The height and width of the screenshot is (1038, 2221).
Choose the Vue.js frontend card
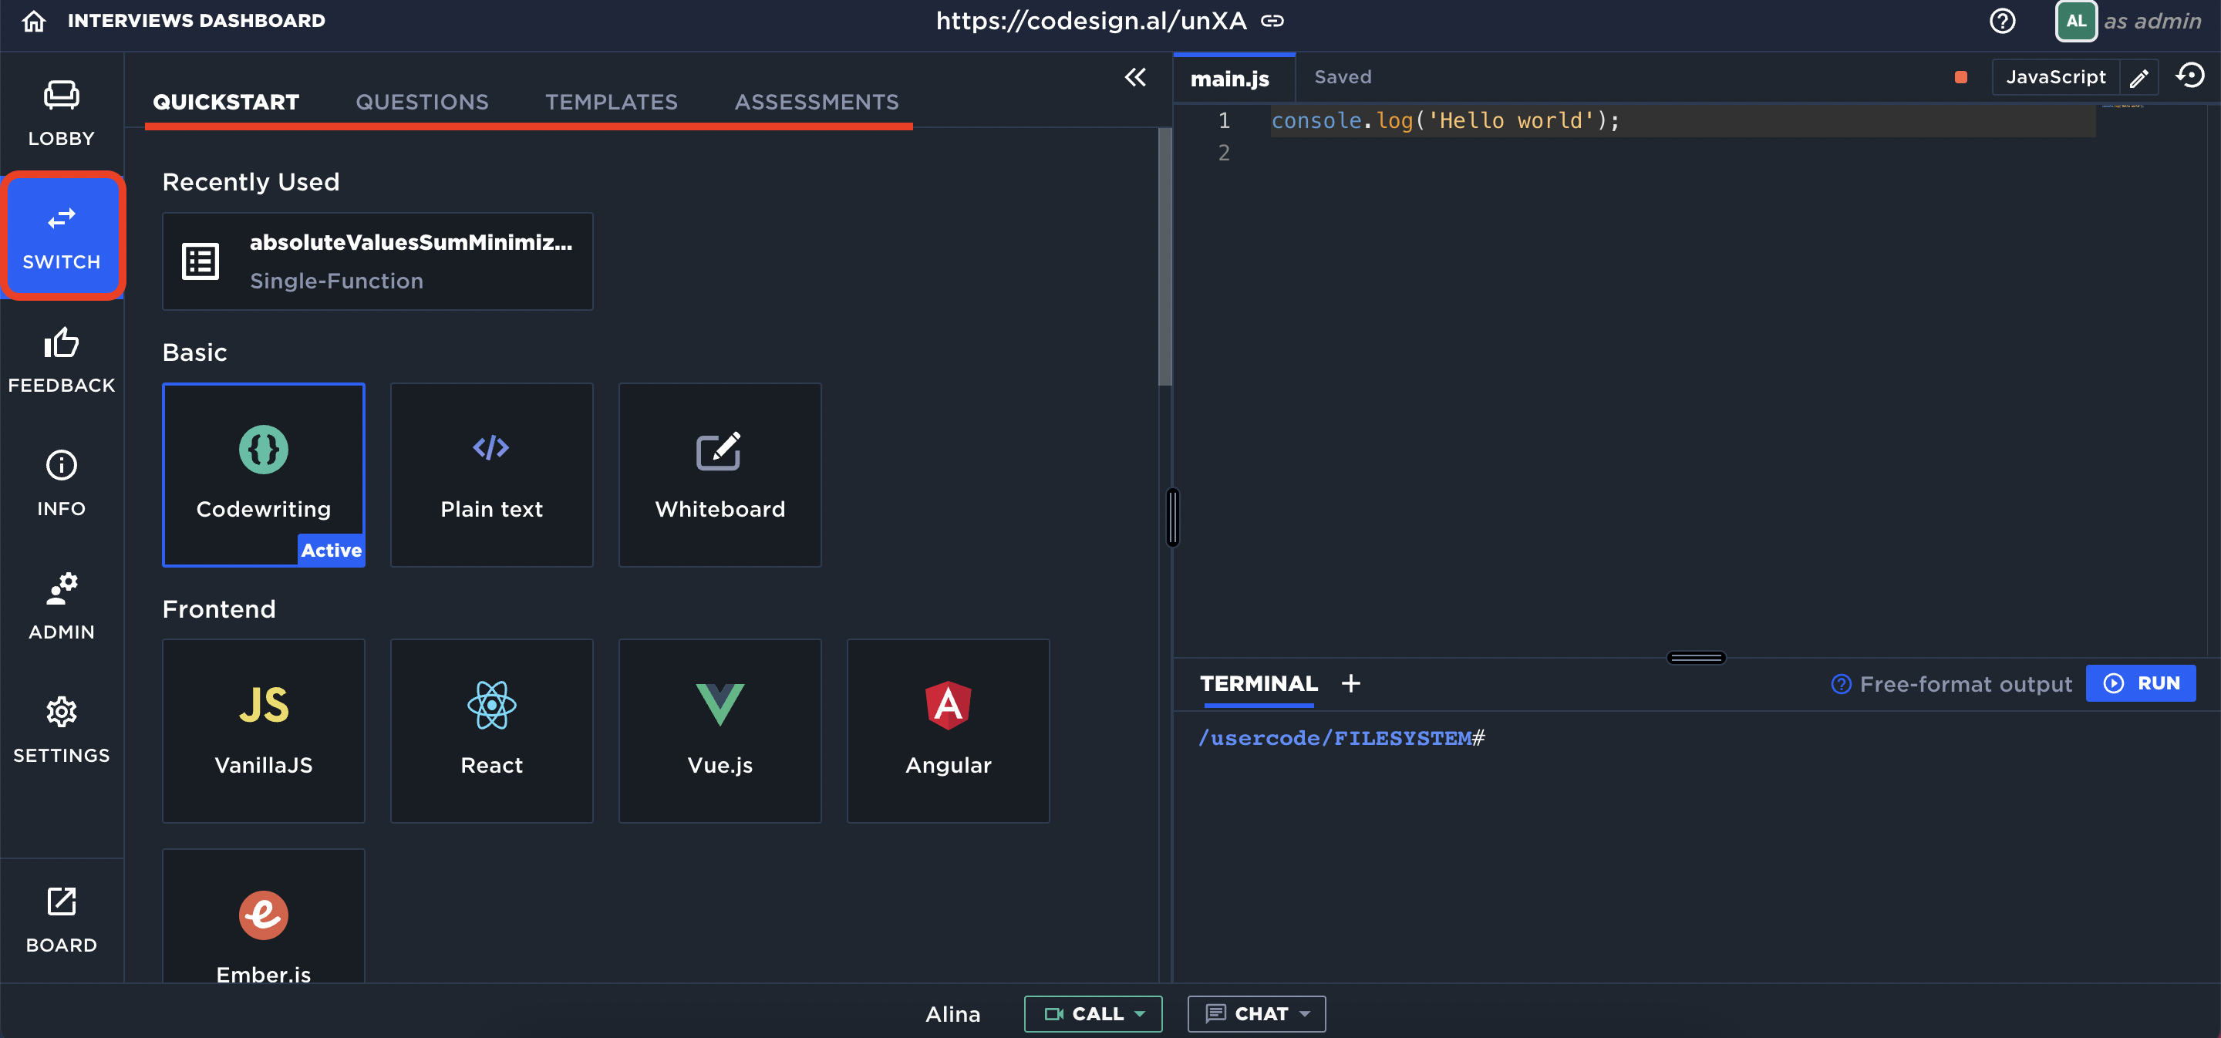pyautogui.click(x=720, y=730)
